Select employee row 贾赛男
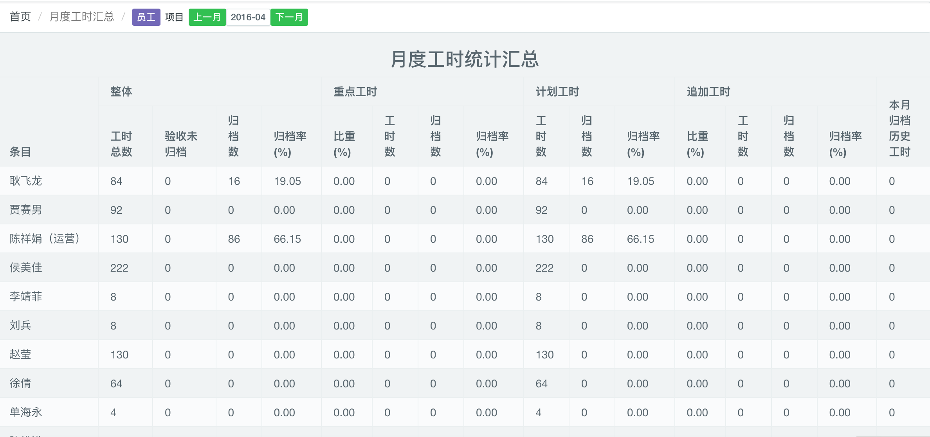The width and height of the screenshot is (930, 437). [465, 210]
